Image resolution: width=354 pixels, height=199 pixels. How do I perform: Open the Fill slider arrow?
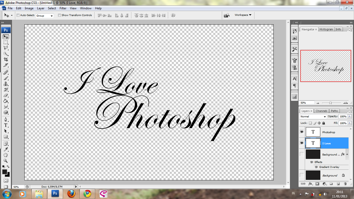tap(350, 123)
